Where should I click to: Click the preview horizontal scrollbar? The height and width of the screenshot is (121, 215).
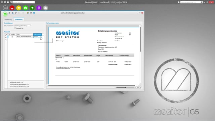[x=92, y=85]
